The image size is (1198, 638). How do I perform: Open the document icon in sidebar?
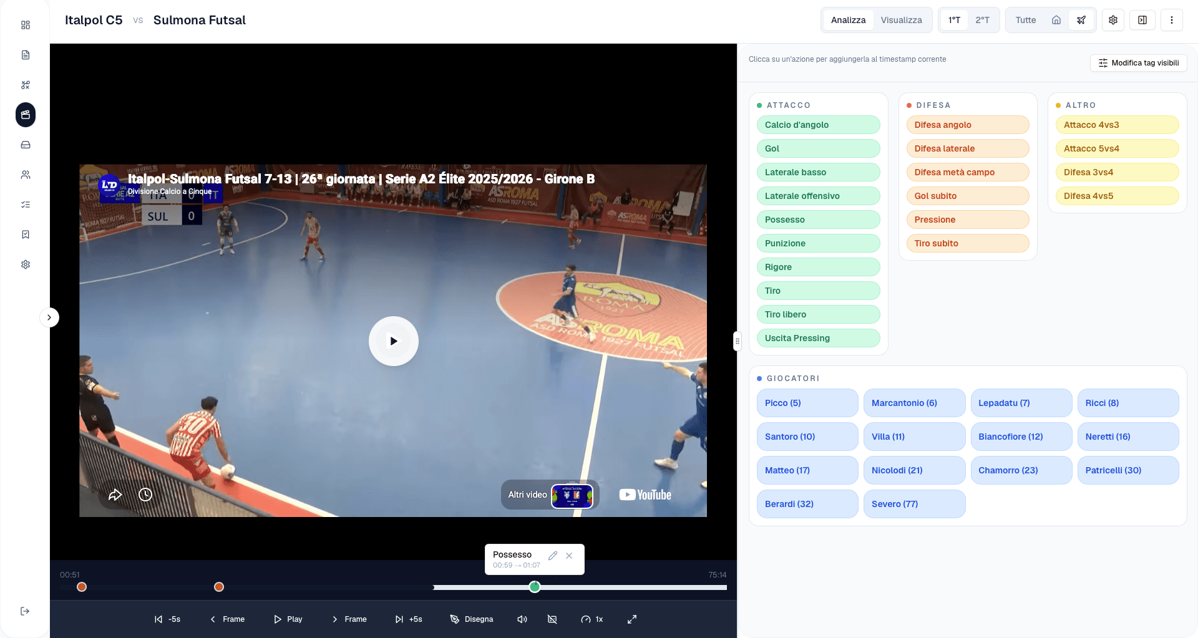[26, 55]
